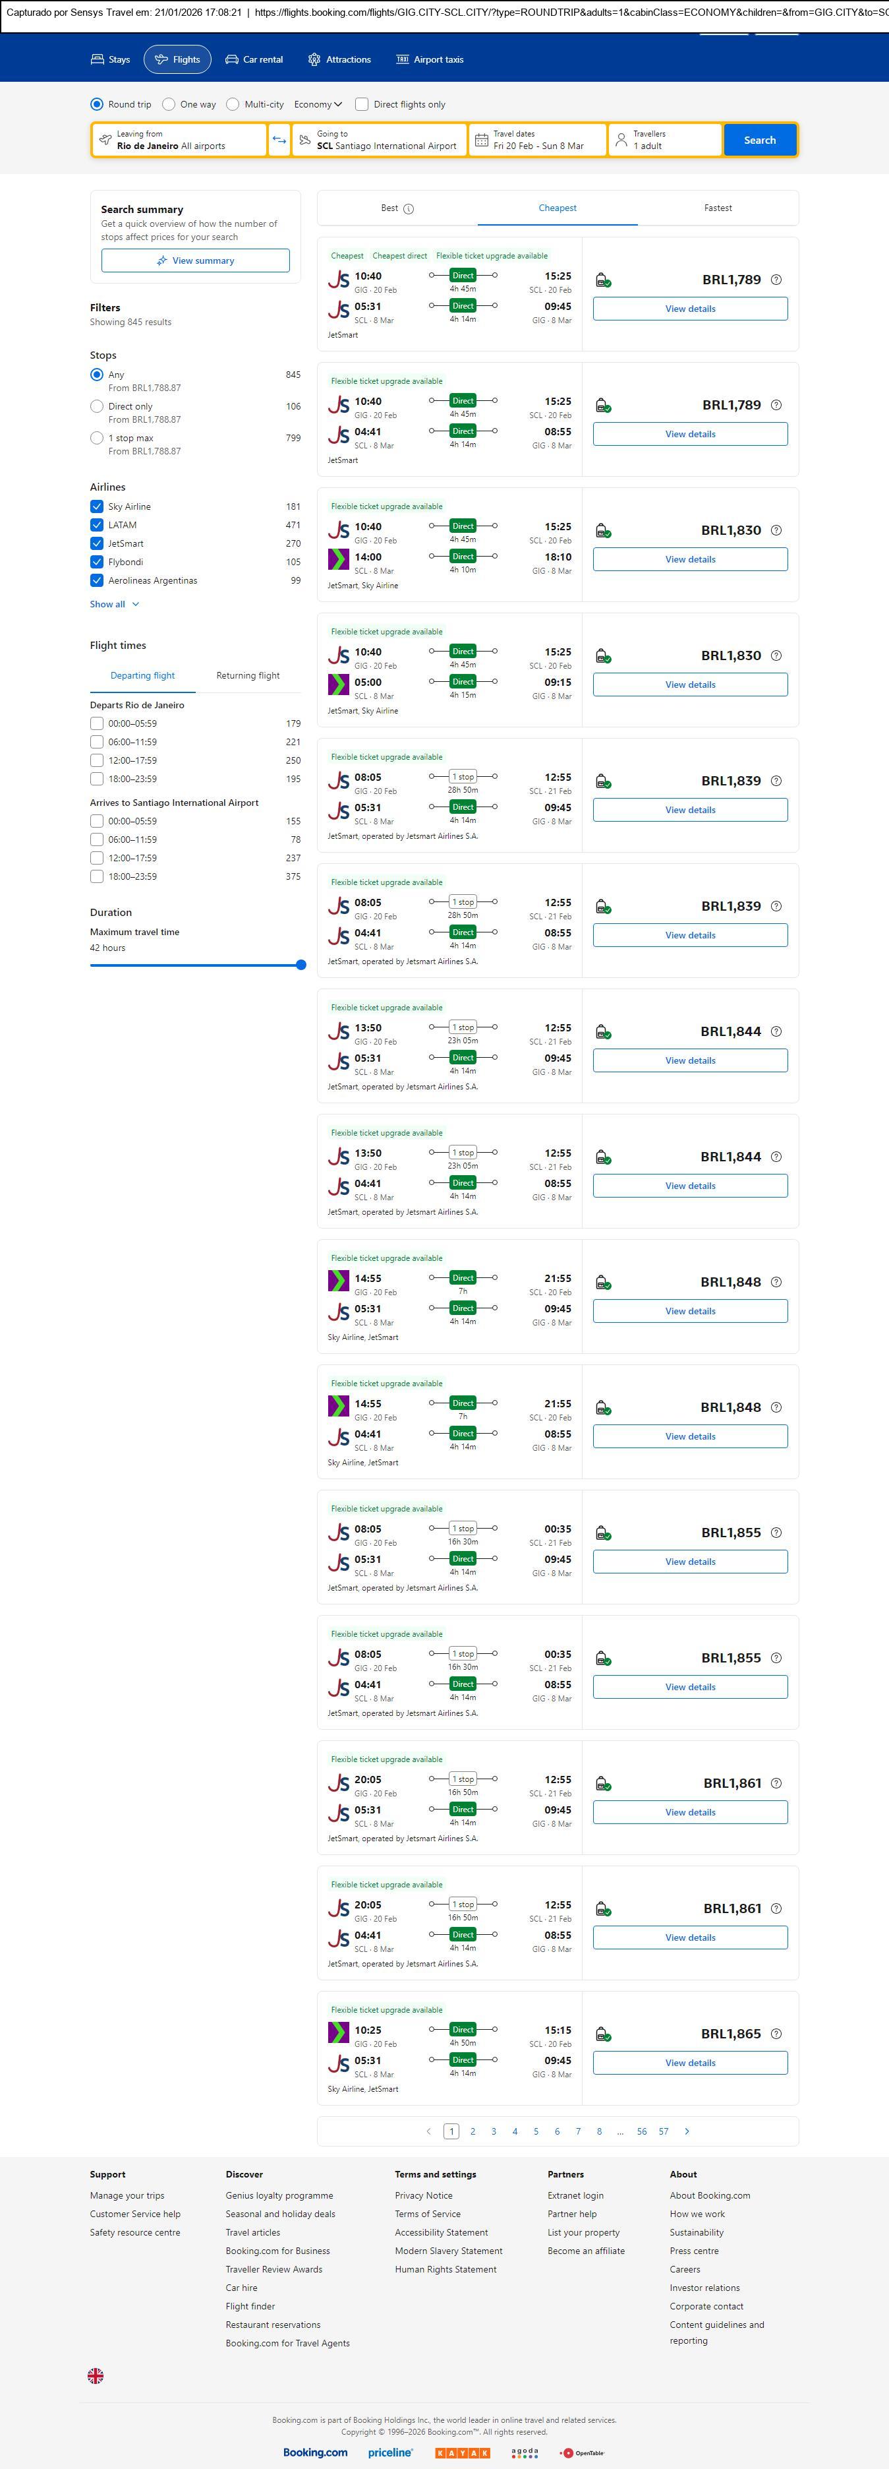The image size is (889, 2469).
Task: Click the maximum travel time slider handle
Action: click(301, 965)
